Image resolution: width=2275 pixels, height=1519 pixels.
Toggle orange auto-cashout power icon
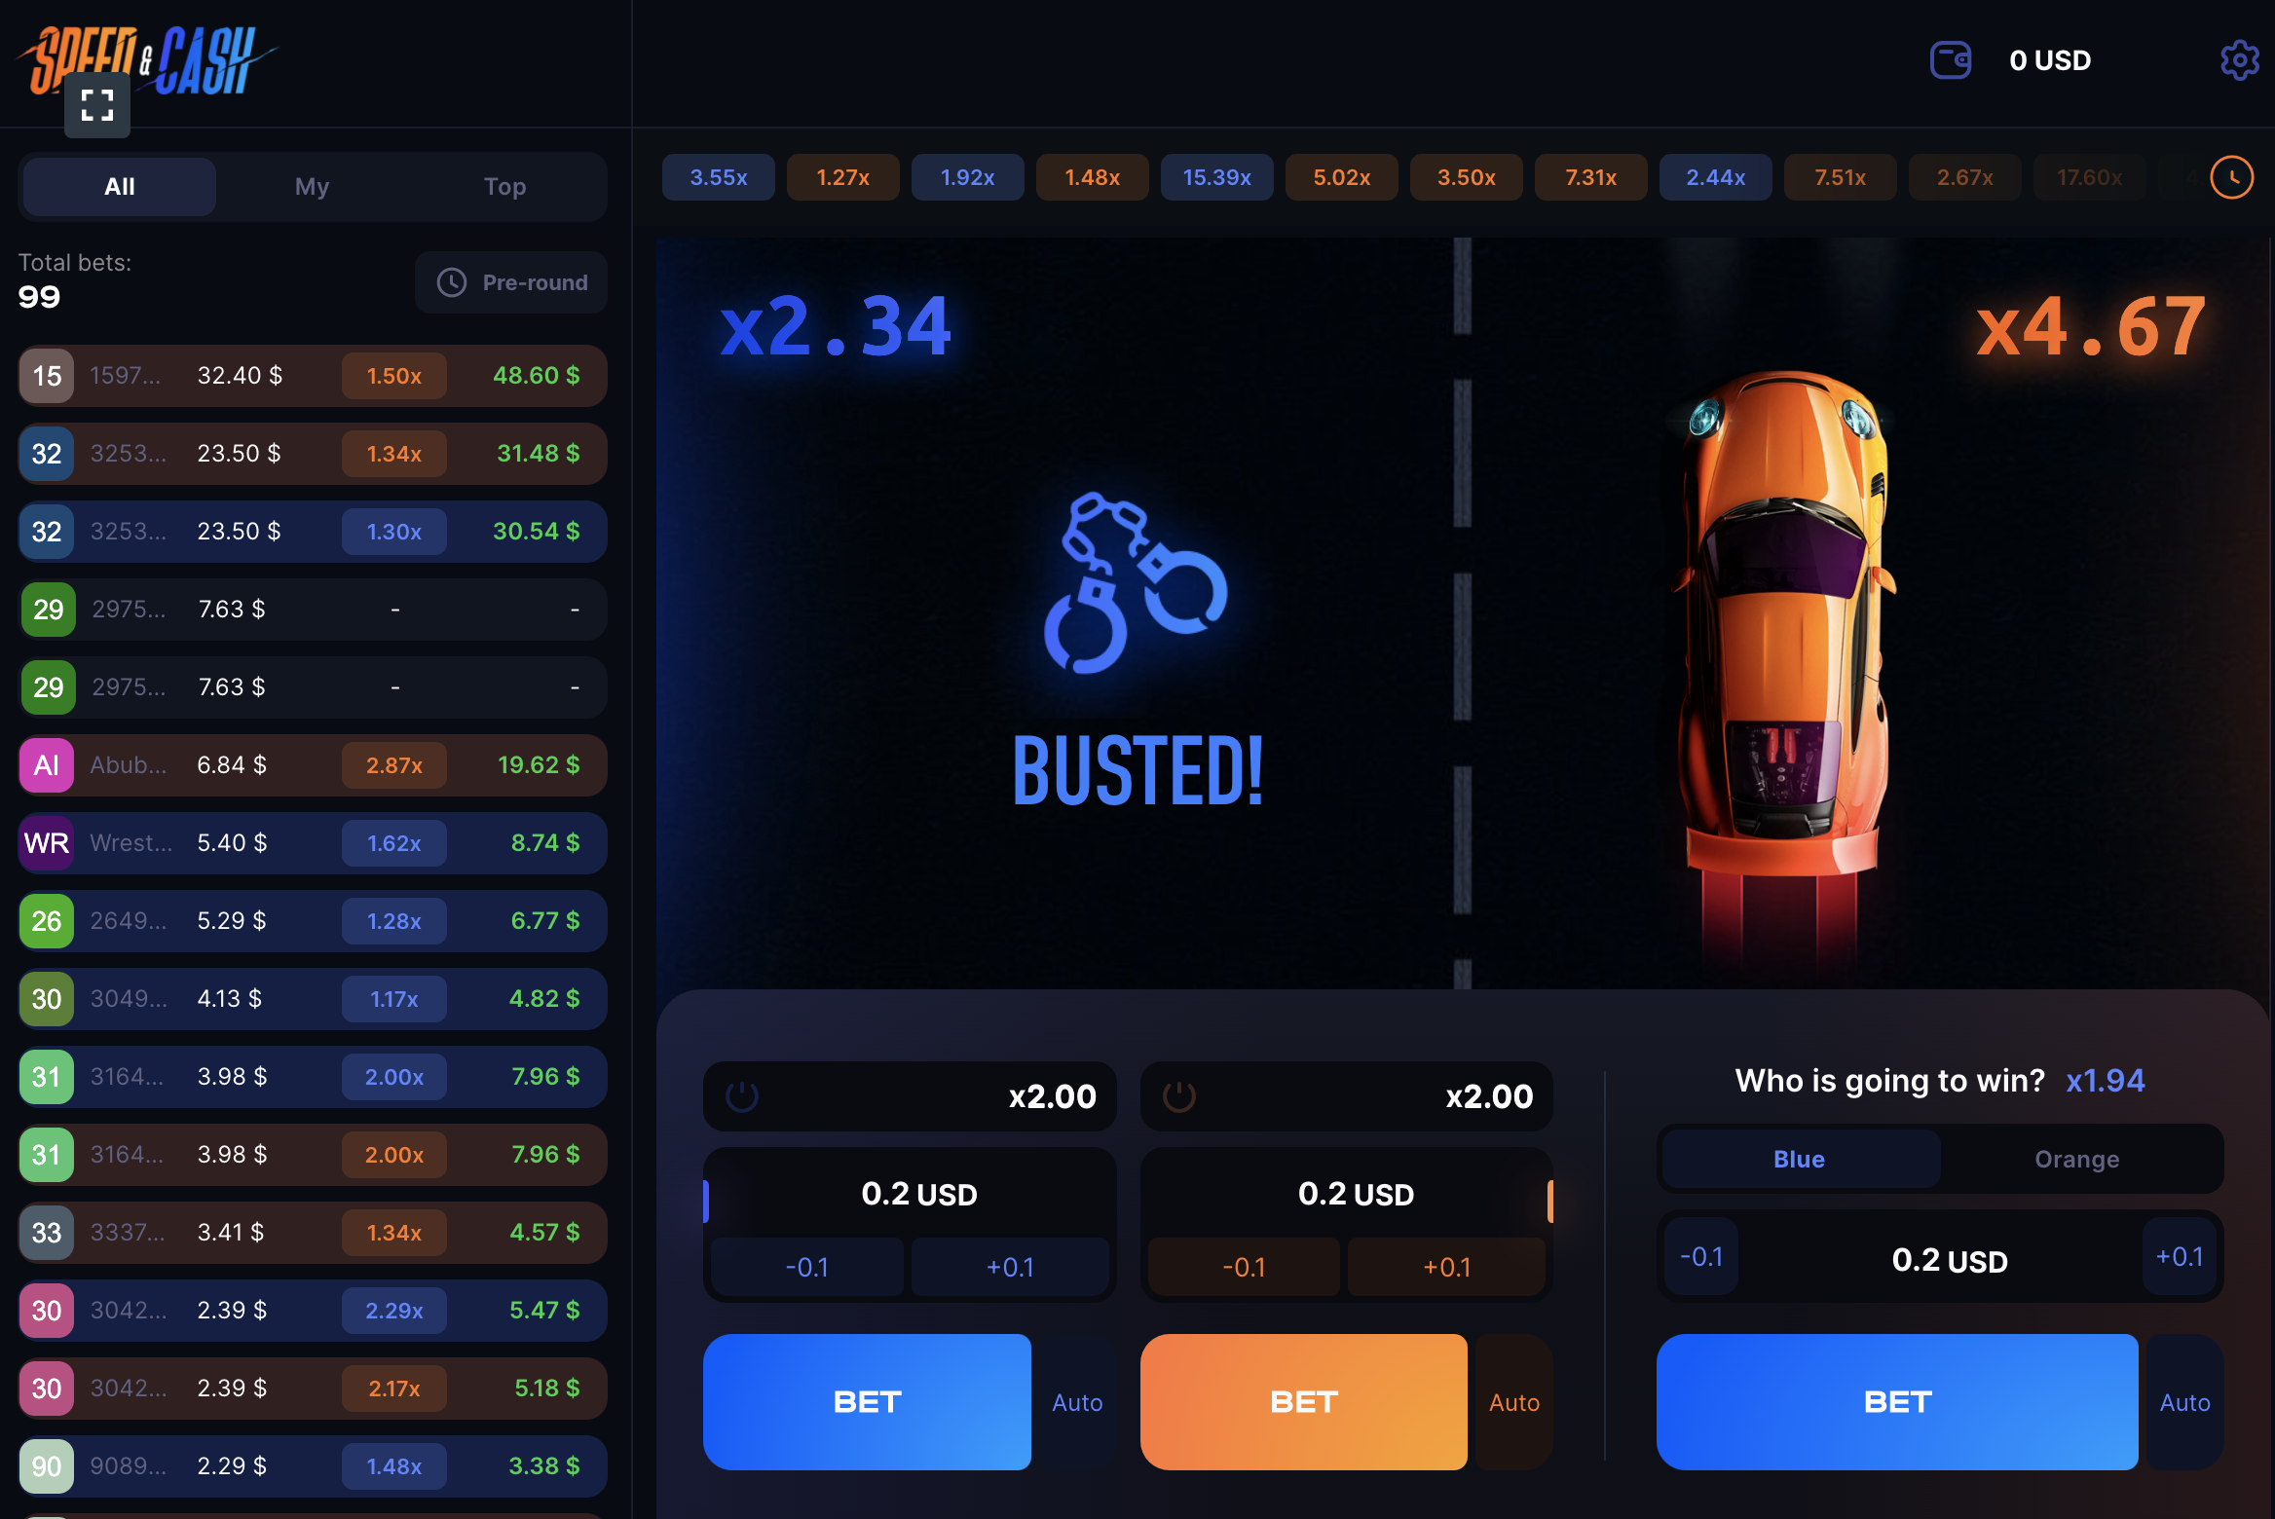[1179, 1096]
